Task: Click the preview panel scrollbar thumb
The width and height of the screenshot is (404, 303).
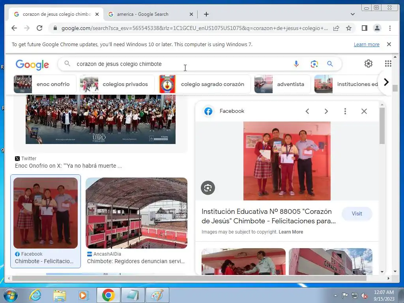Action: (382, 125)
